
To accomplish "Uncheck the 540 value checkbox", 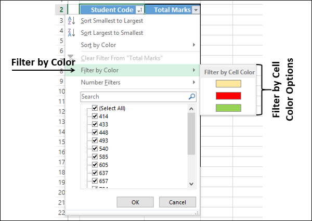I will (95, 148).
